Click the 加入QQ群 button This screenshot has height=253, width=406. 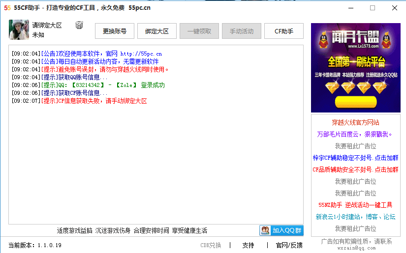pyautogui.click(x=281, y=230)
